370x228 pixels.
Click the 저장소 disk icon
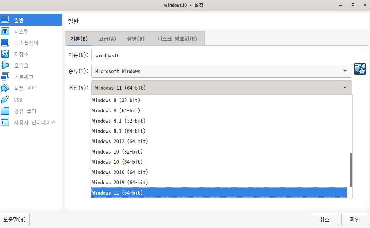pos(5,54)
